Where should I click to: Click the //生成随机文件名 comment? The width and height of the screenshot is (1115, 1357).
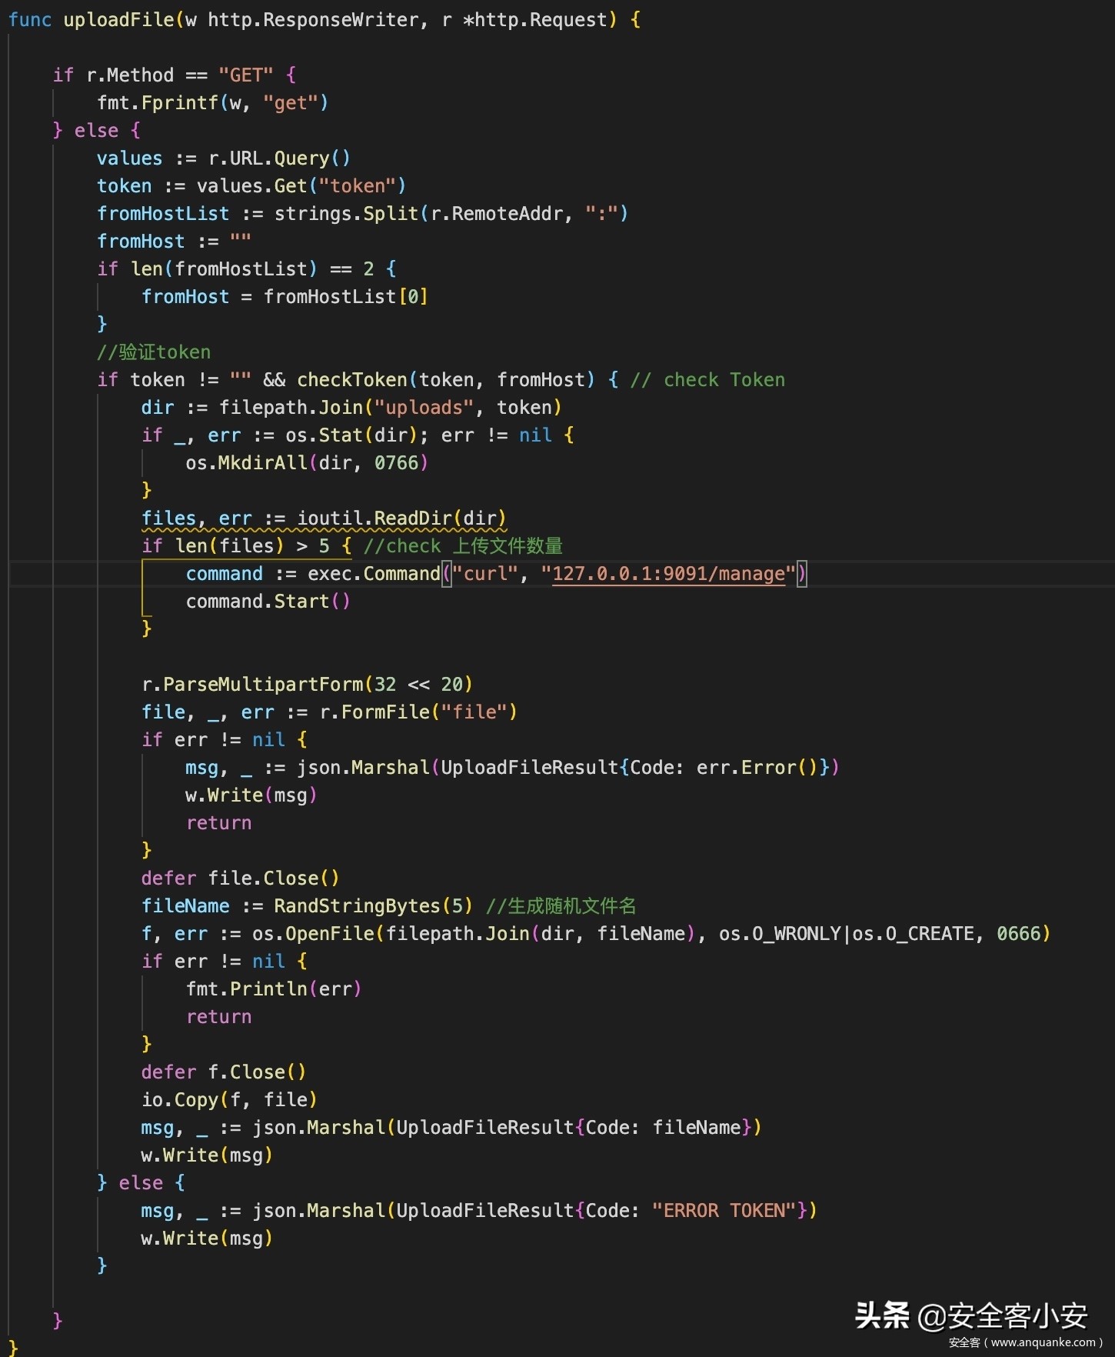click(561, 906)
